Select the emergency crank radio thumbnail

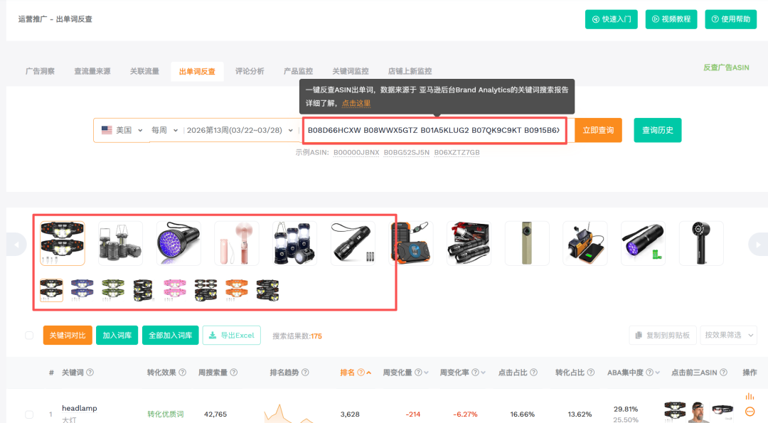pos(585,243)
